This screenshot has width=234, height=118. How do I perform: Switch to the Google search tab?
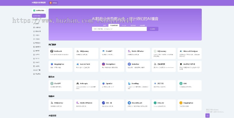tap(124, 25)
